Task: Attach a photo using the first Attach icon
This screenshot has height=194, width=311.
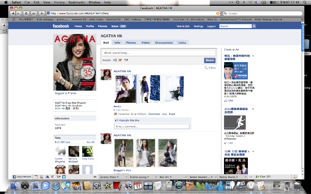Action: click(115, 60)
